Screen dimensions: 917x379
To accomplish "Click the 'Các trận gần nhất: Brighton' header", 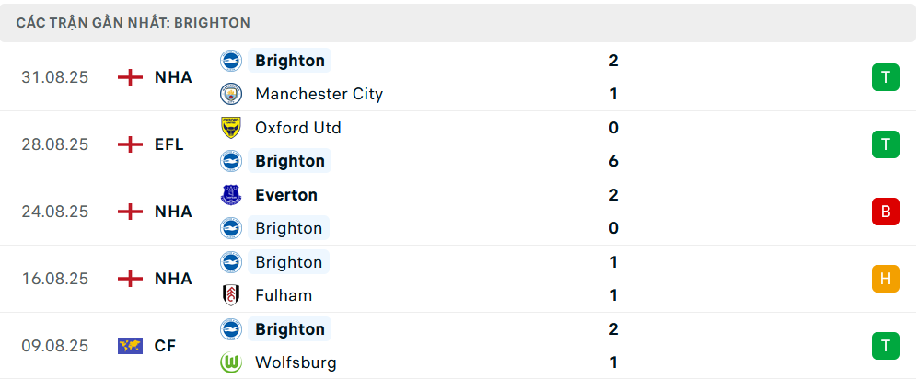I will [133, 22].
